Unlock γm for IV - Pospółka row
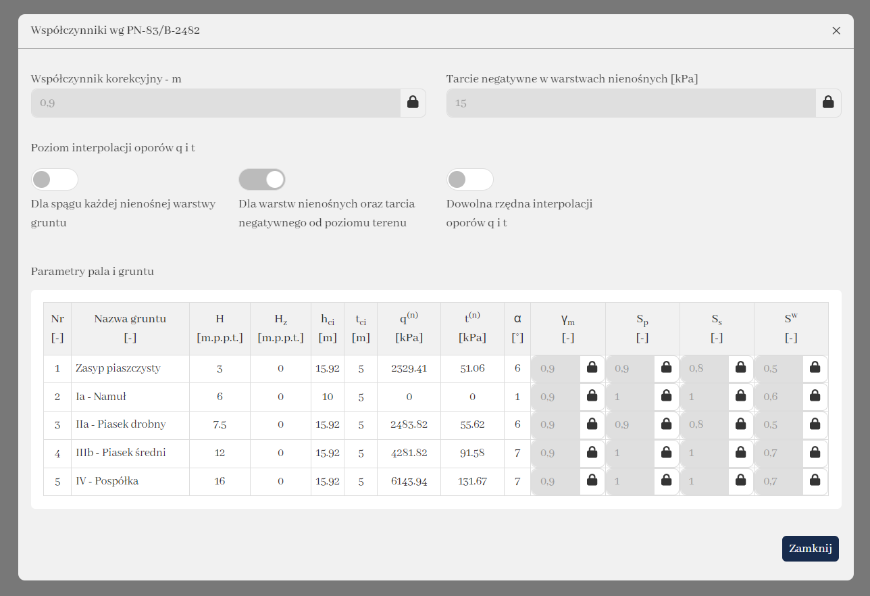This screenshot has height=596, width=870. coord(592,482)
